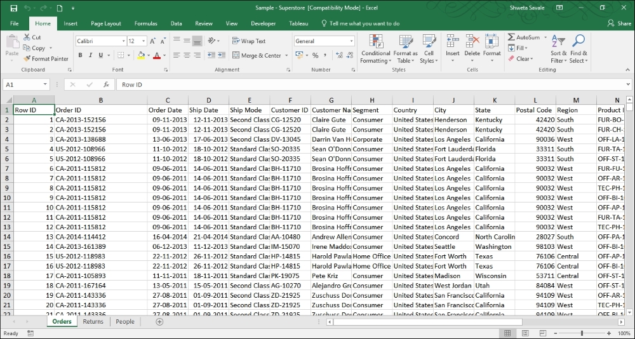Screen dimensions: 635x339
Task: Toggle center horizontal alignment
Action: click(x=187, y=55)
